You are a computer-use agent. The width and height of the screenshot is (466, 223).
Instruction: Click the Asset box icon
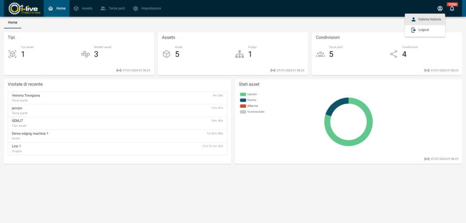[167, 54]
